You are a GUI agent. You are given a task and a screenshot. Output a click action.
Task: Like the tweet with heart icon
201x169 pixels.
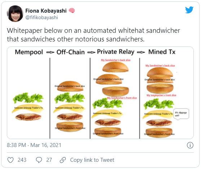[10, 160]
